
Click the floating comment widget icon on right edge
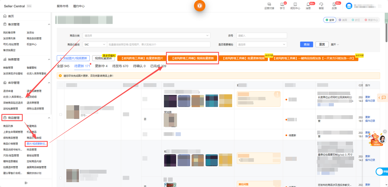pos(384,98)
